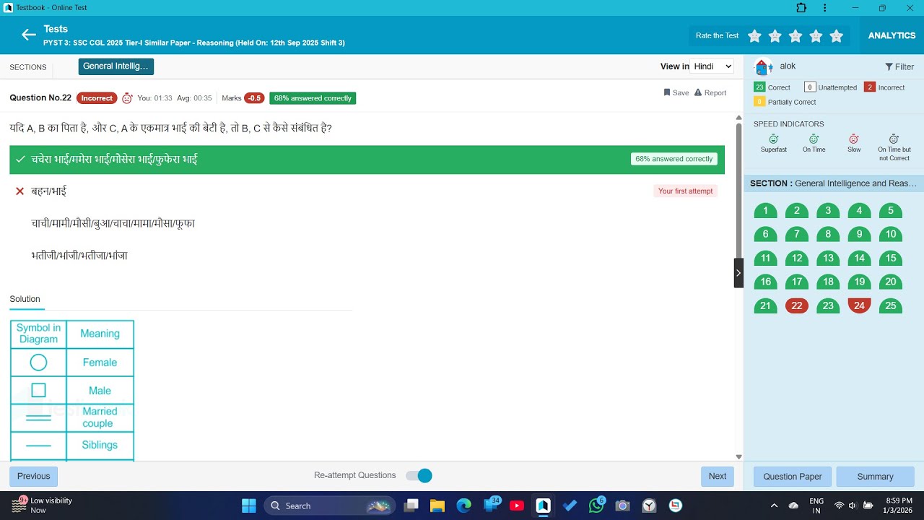924x520 pixels.
Task: Open the Low visibility weather widget
Action: 43,505
